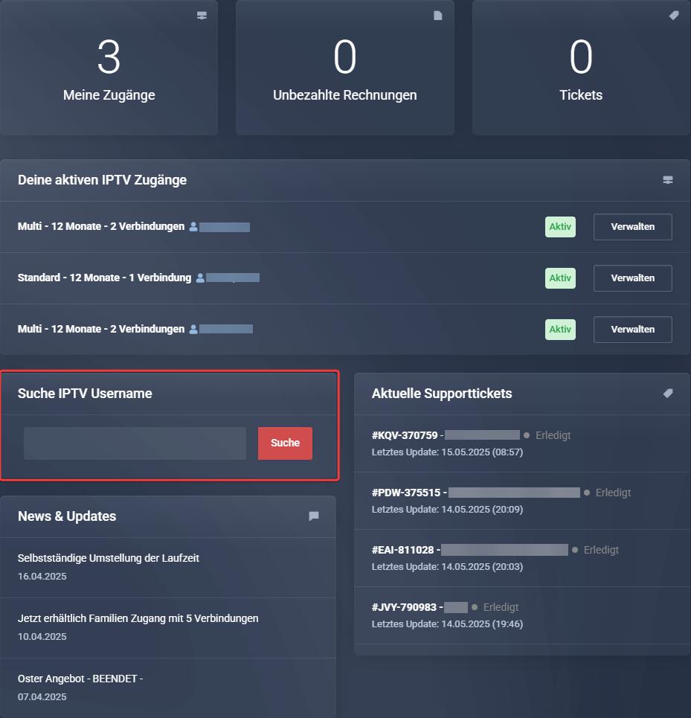The image size is (691, 718).
Task: Click tag icon in Aktuelle Supporttickets header
Action: (x=668, y=394)
